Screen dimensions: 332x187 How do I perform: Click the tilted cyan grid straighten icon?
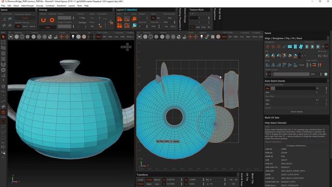coord(301,47)
